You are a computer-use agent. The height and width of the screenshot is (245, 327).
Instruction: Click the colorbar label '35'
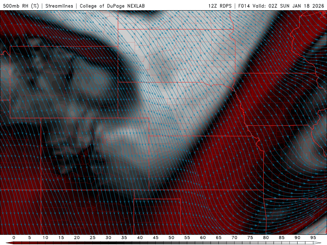pyautogui.click(x=124, y=238)
